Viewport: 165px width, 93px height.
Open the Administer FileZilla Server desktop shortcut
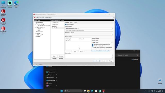[3, 13]
